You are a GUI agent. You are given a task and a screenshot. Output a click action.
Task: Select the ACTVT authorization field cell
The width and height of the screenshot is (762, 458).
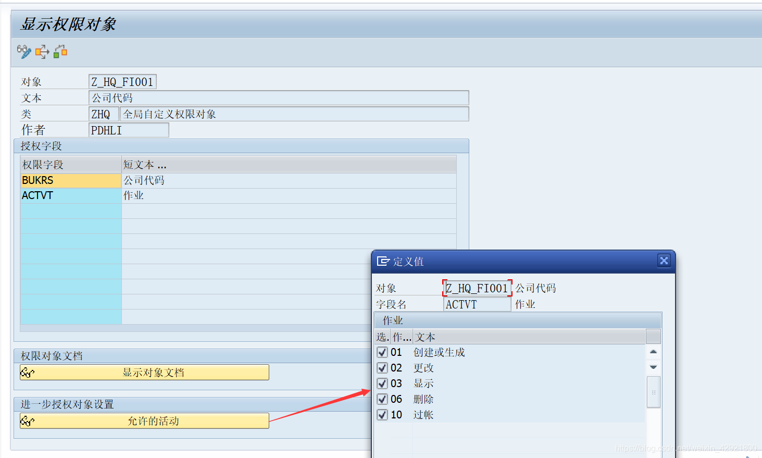click(71, 195)
